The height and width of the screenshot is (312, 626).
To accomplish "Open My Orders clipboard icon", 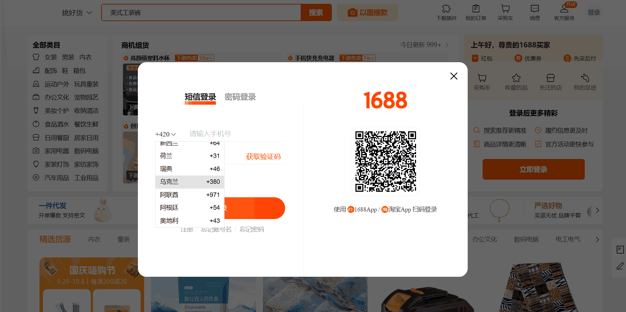I will (476, 9).
